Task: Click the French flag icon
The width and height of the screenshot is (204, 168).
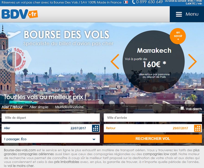Action: coord(126,2)
